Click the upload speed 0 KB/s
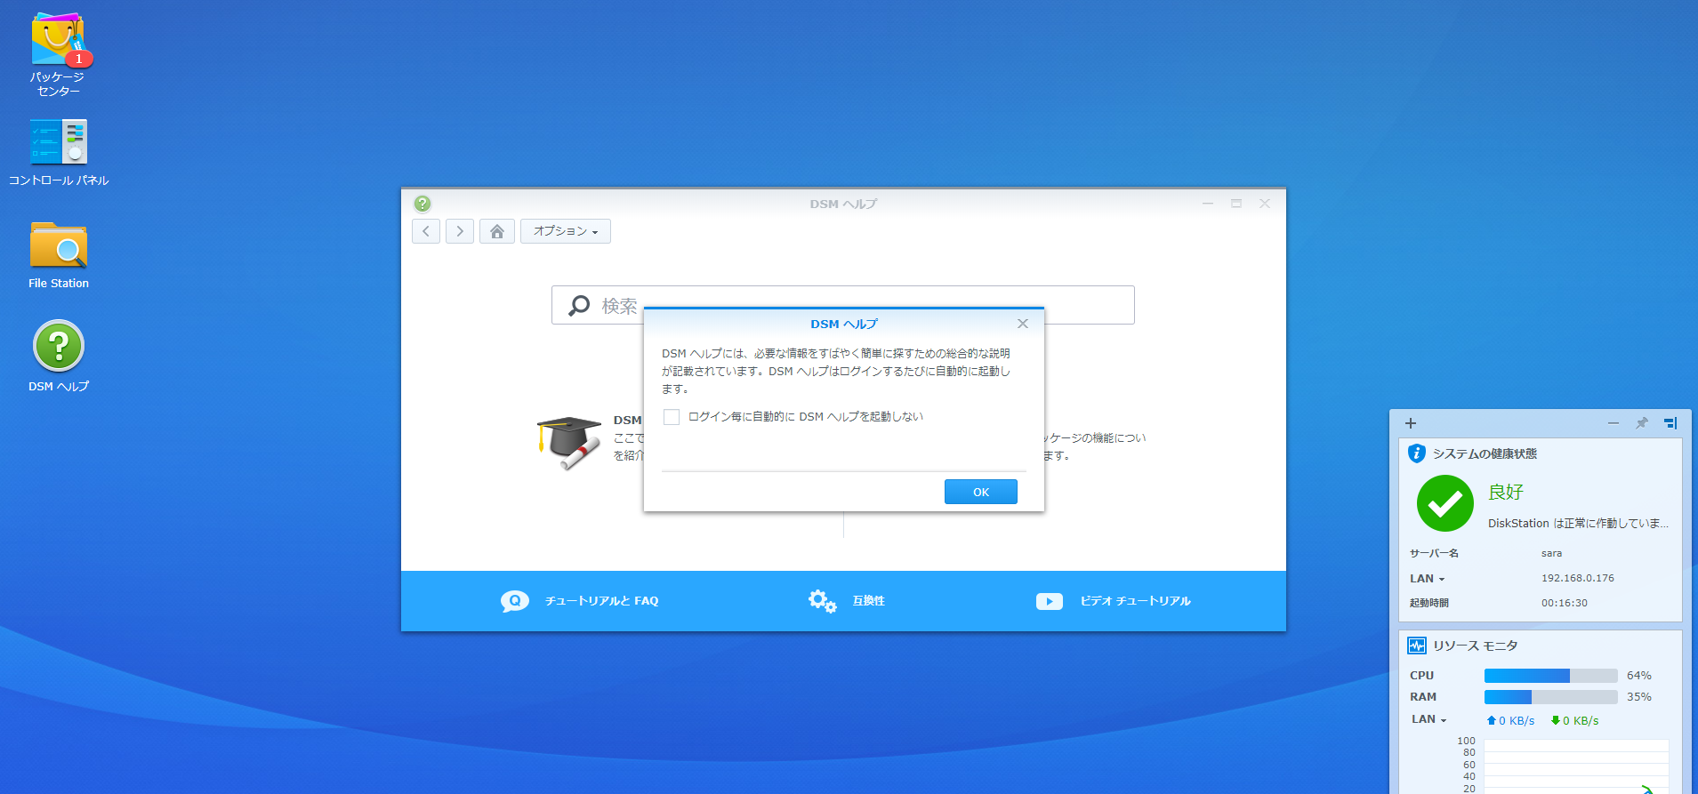 (1510, 720)
